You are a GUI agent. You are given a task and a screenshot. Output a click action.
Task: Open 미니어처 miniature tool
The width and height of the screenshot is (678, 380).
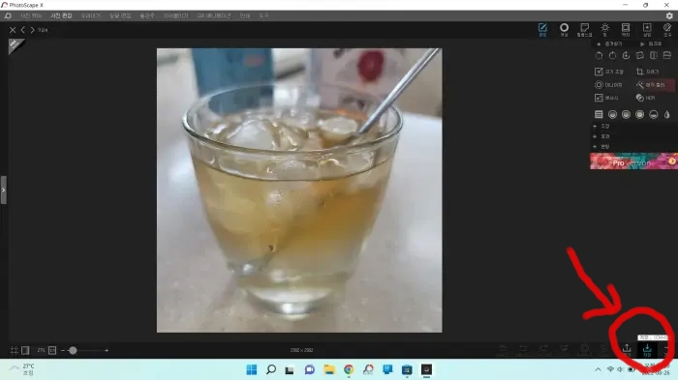[x=609, y=85]
